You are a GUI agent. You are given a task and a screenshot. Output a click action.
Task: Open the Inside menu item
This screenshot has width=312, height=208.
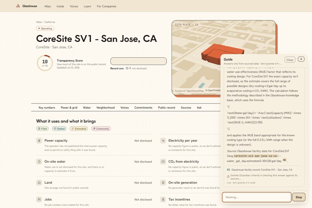pyautogui.click(x=60, y=6)
